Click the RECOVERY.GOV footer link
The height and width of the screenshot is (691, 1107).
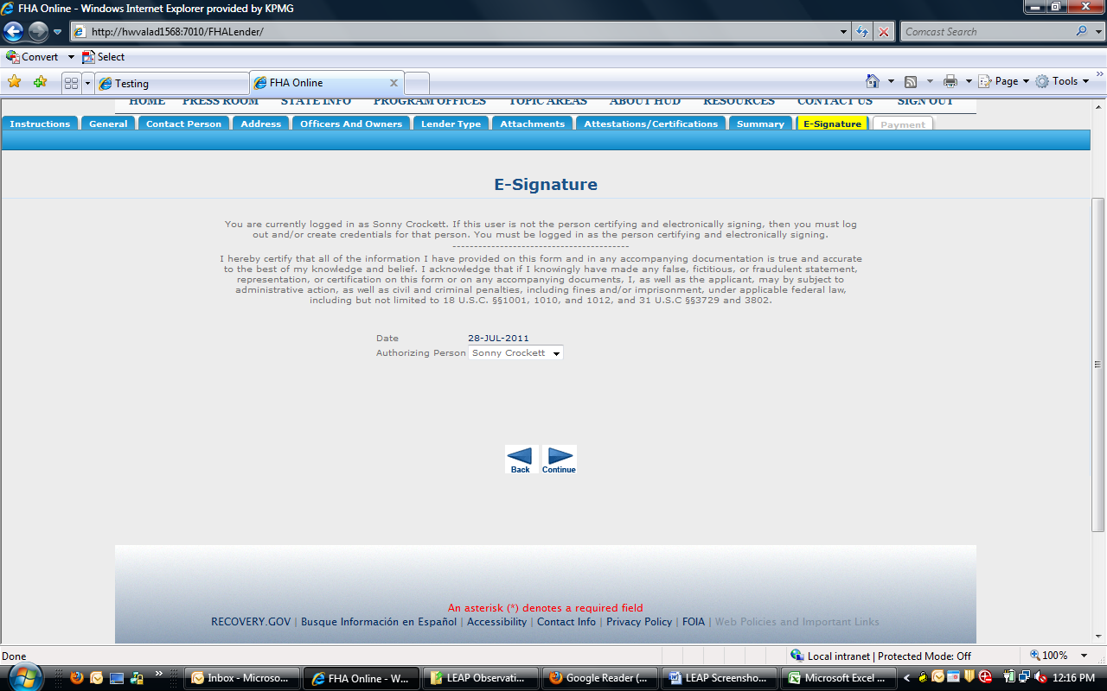(251, 622)
